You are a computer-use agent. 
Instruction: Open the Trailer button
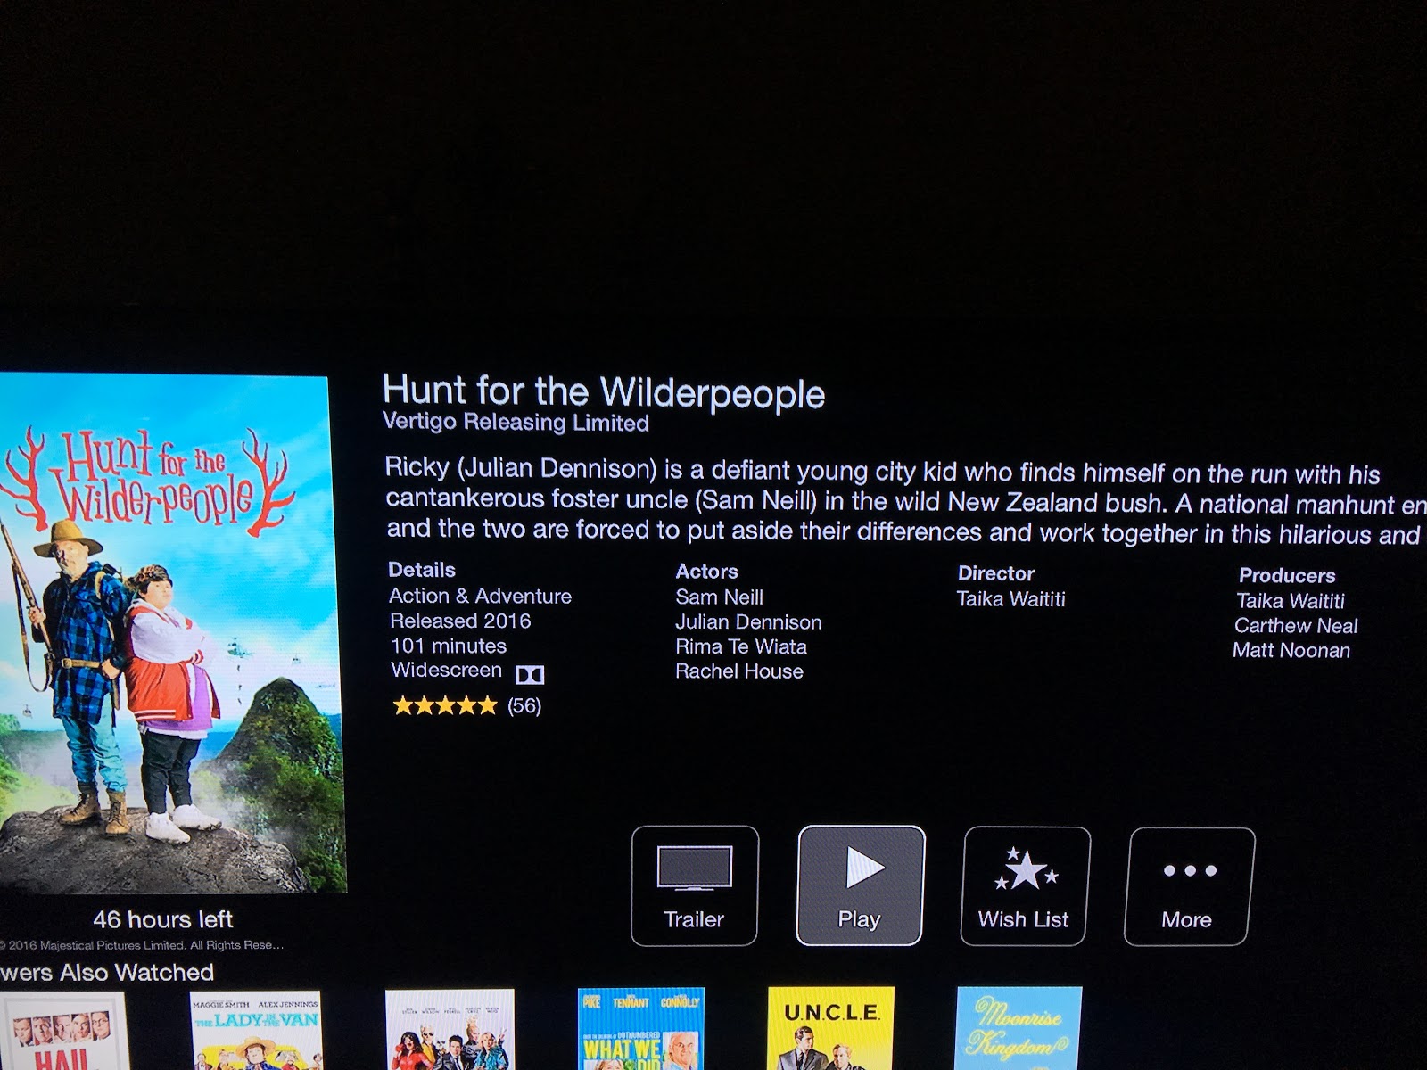click(x=695, y=885)
